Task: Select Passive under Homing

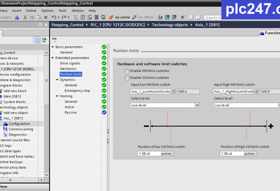Action: point(71,112)
